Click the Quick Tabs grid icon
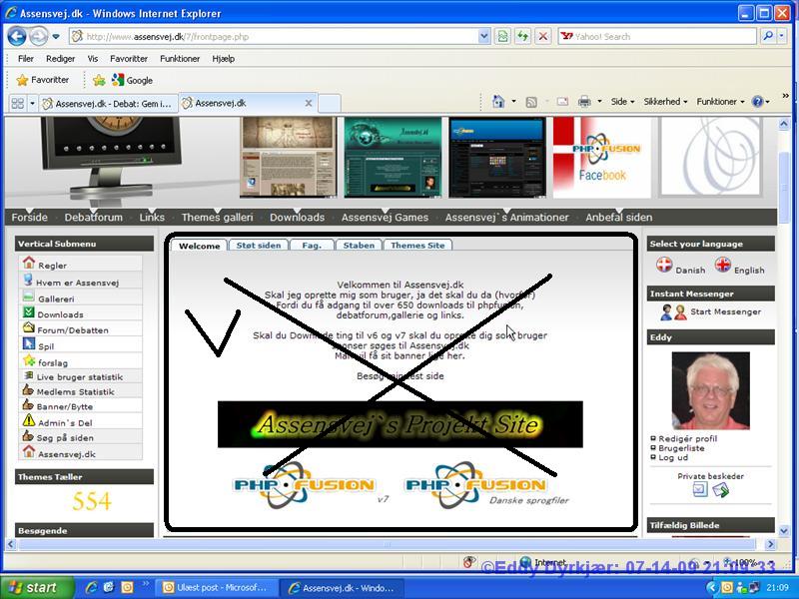The image size is (799, 599). (17, 104)
